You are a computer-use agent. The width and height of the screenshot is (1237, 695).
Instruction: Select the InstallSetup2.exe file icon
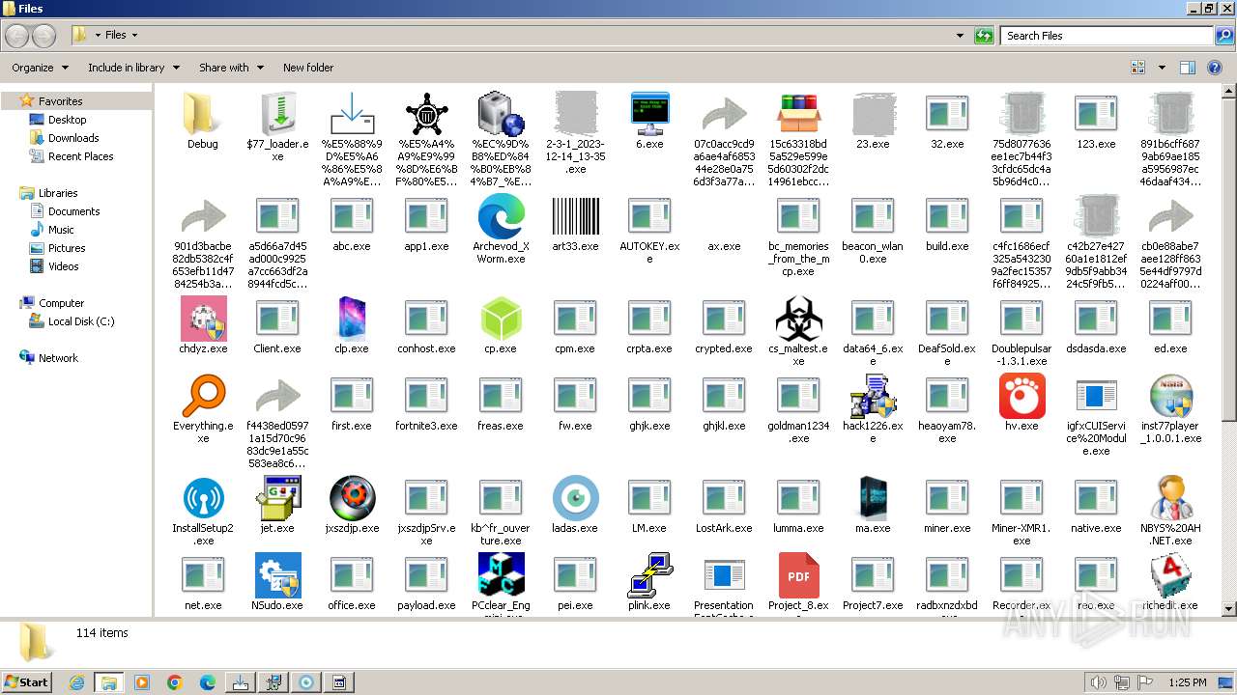[203, 498]
